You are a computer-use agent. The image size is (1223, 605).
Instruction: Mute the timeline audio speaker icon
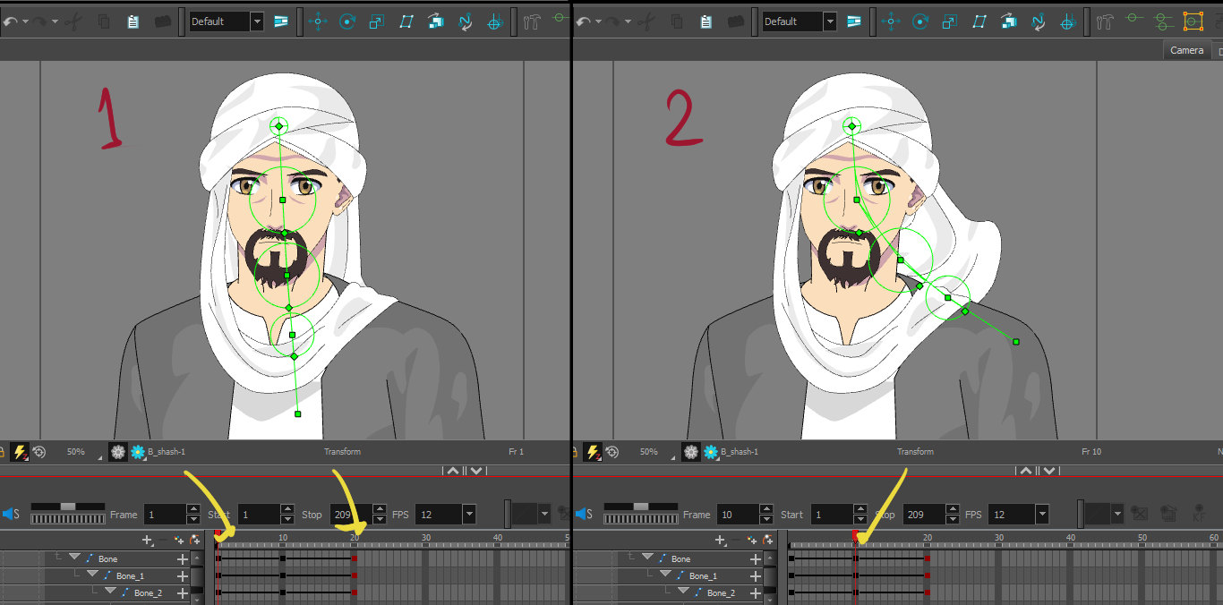[9, 514]
